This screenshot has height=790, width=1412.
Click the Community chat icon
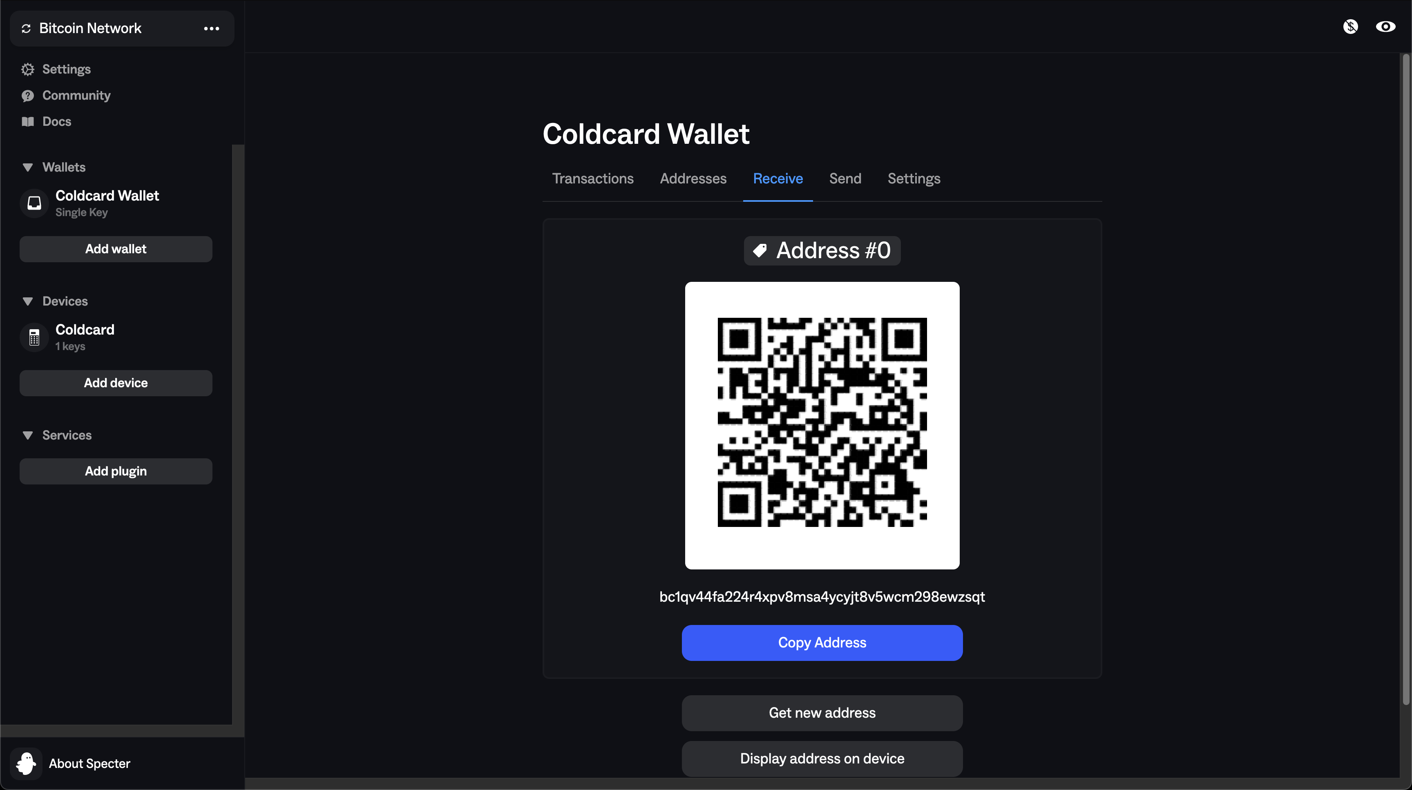pyautogui.click(x=28, y=95)
